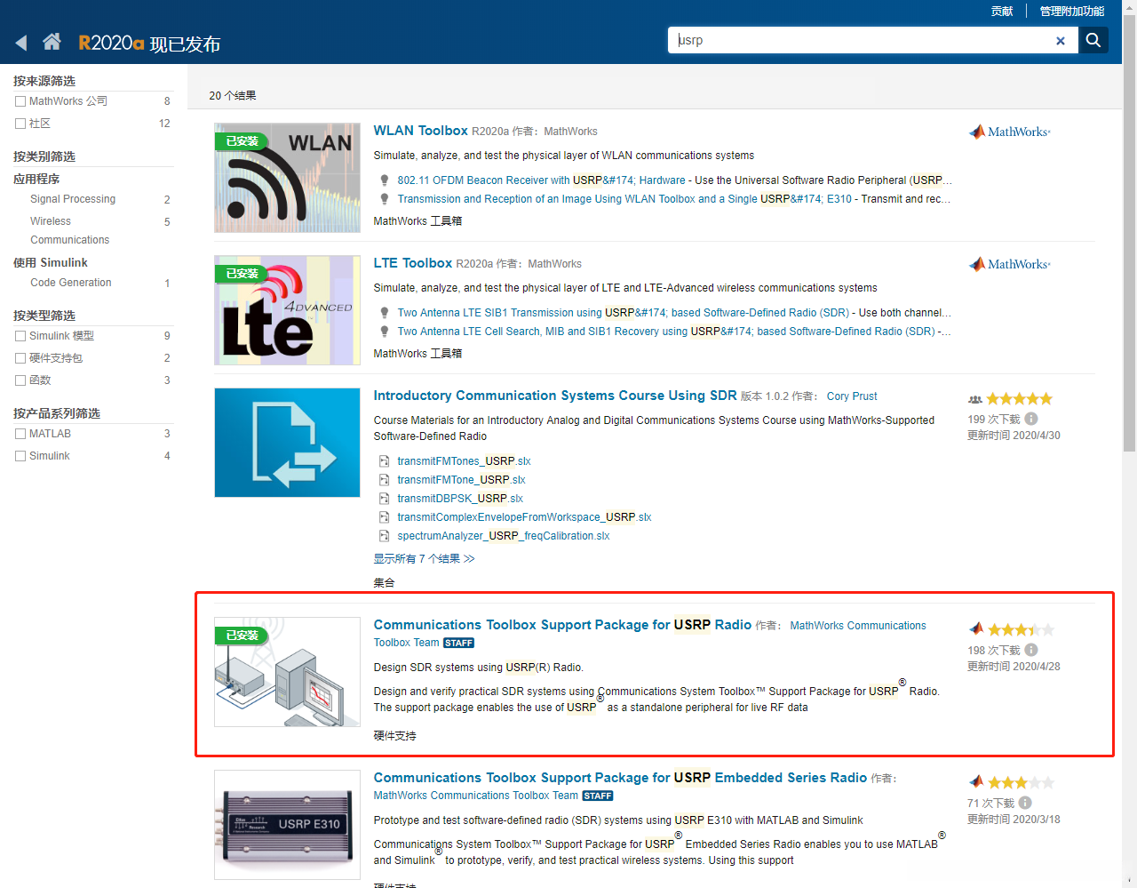Click the magnifier search button

[x=1093, y=40]
